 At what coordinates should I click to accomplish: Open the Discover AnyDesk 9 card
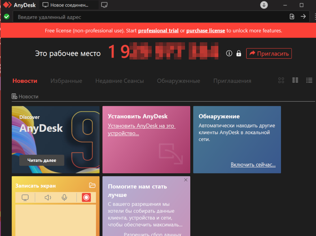coord(55,140)
